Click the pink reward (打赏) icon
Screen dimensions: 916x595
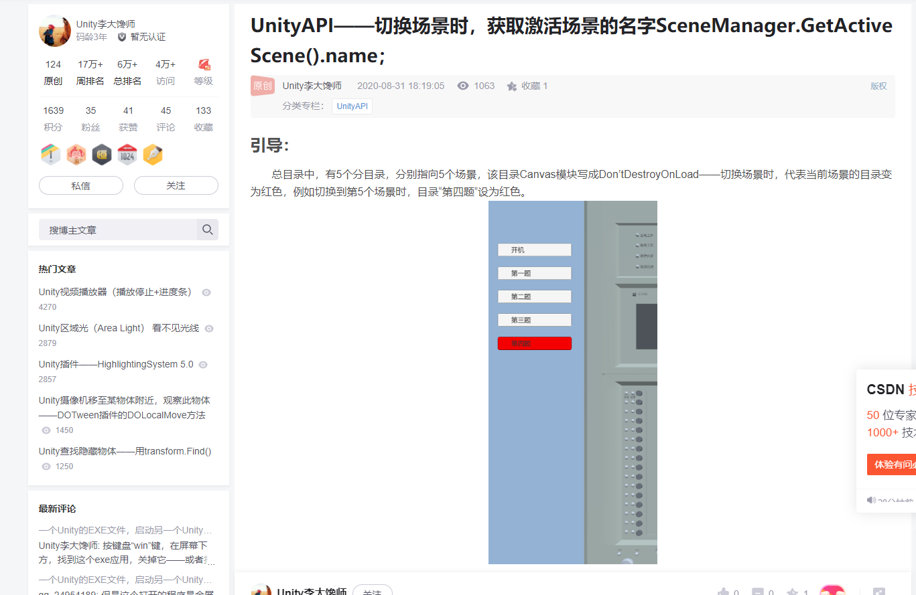[832, 592]
